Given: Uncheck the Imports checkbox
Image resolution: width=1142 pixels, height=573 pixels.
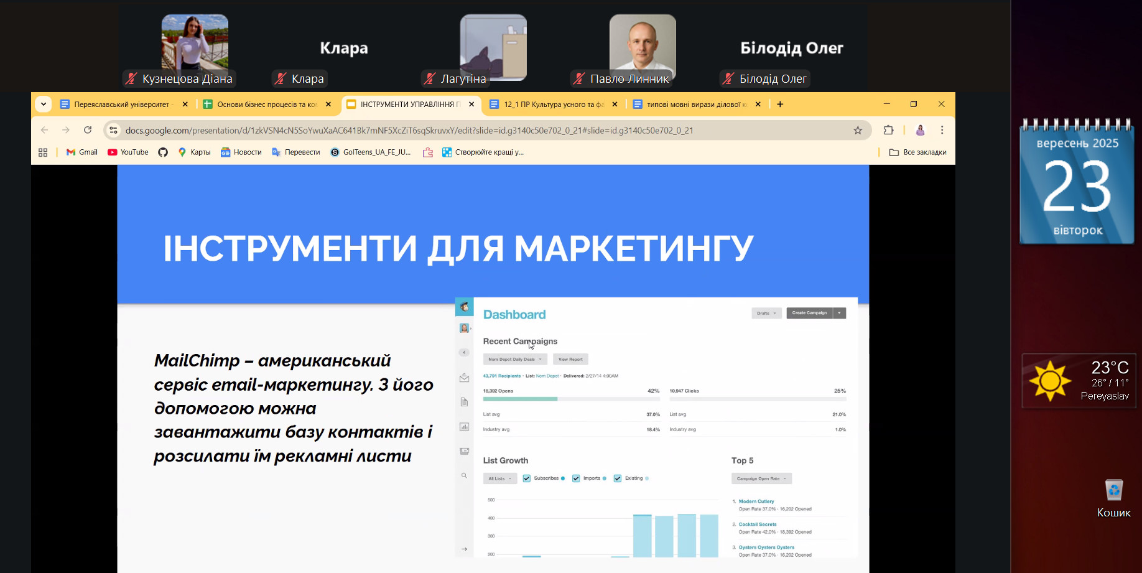Looking at the screenshot, I should (x=576, y=478).
